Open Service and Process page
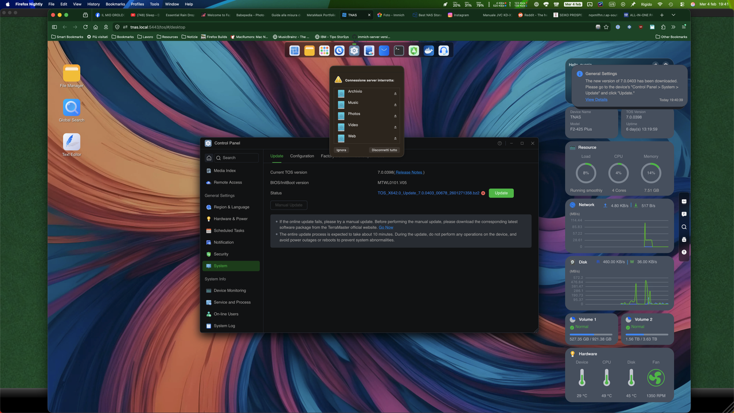The width and height of the screenshot is (734, 413). tap(231, 302)
